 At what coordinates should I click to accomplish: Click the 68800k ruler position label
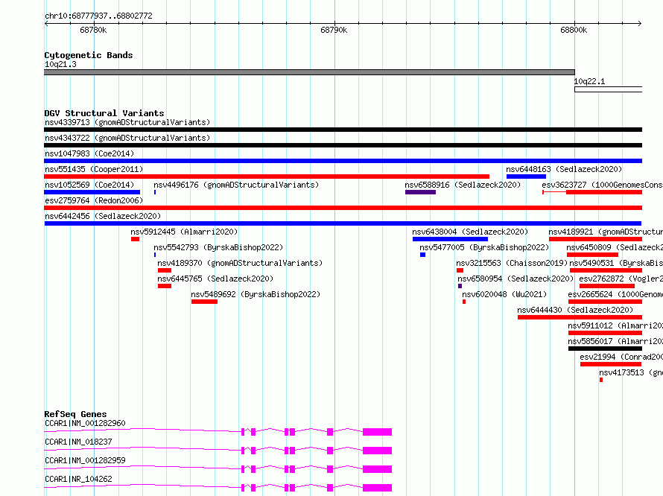574,30
